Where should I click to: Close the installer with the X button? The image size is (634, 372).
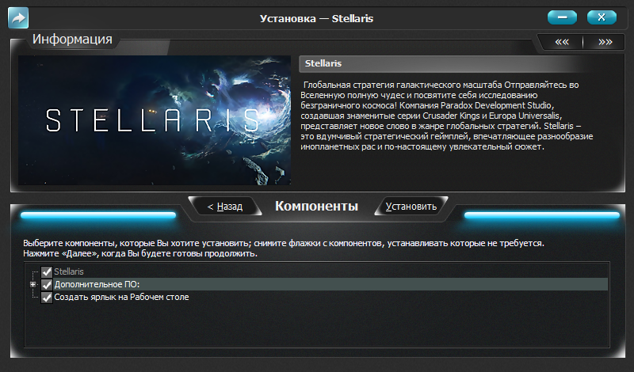(x=602, y=17)
